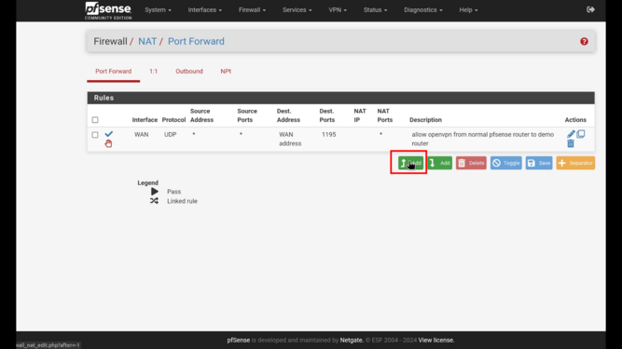Click the 'WAN address' destination cell
The image size is (622, 349).
[x=290, y=139]
